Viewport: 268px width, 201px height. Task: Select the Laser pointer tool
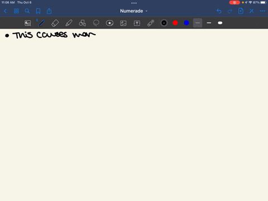pyautogui.click(x=151, y=23)
